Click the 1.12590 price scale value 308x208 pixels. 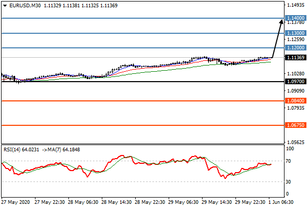(x=296, y=40)
